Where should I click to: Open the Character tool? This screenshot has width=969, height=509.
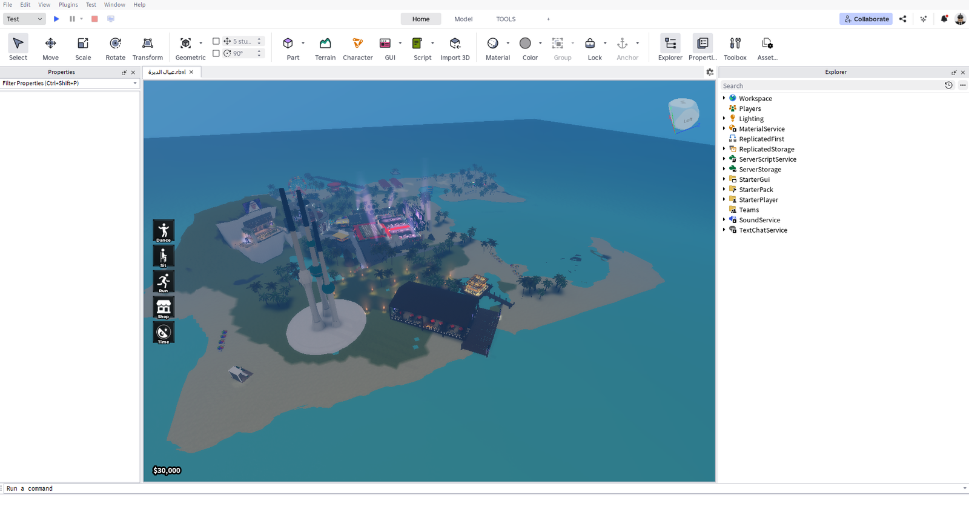pyautogui.click(x=358, y=48)
